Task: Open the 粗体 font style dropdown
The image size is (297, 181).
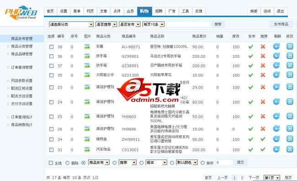Action: [x=156, y=162]
